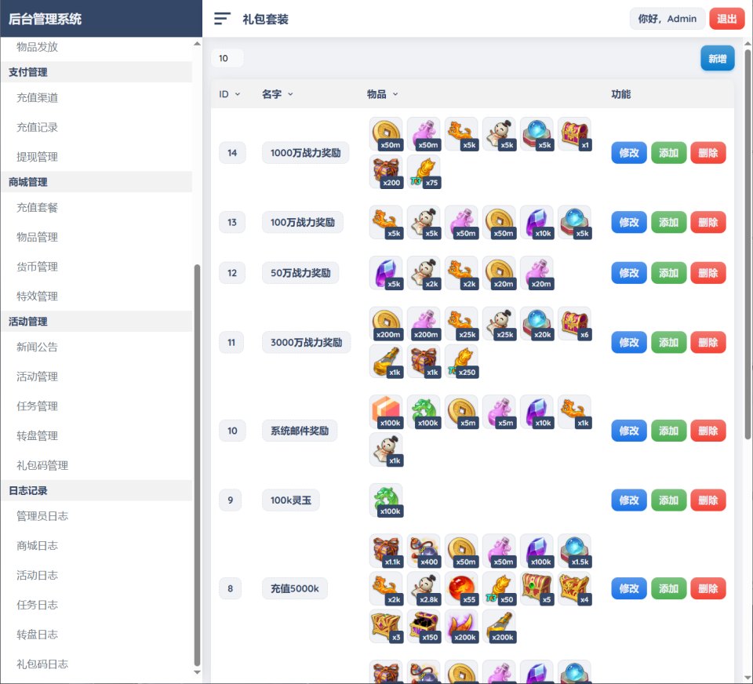753x684 pixels.
Task: Toggle the sidebar hamburger menu icon
Action: click(x=222, y=19)
